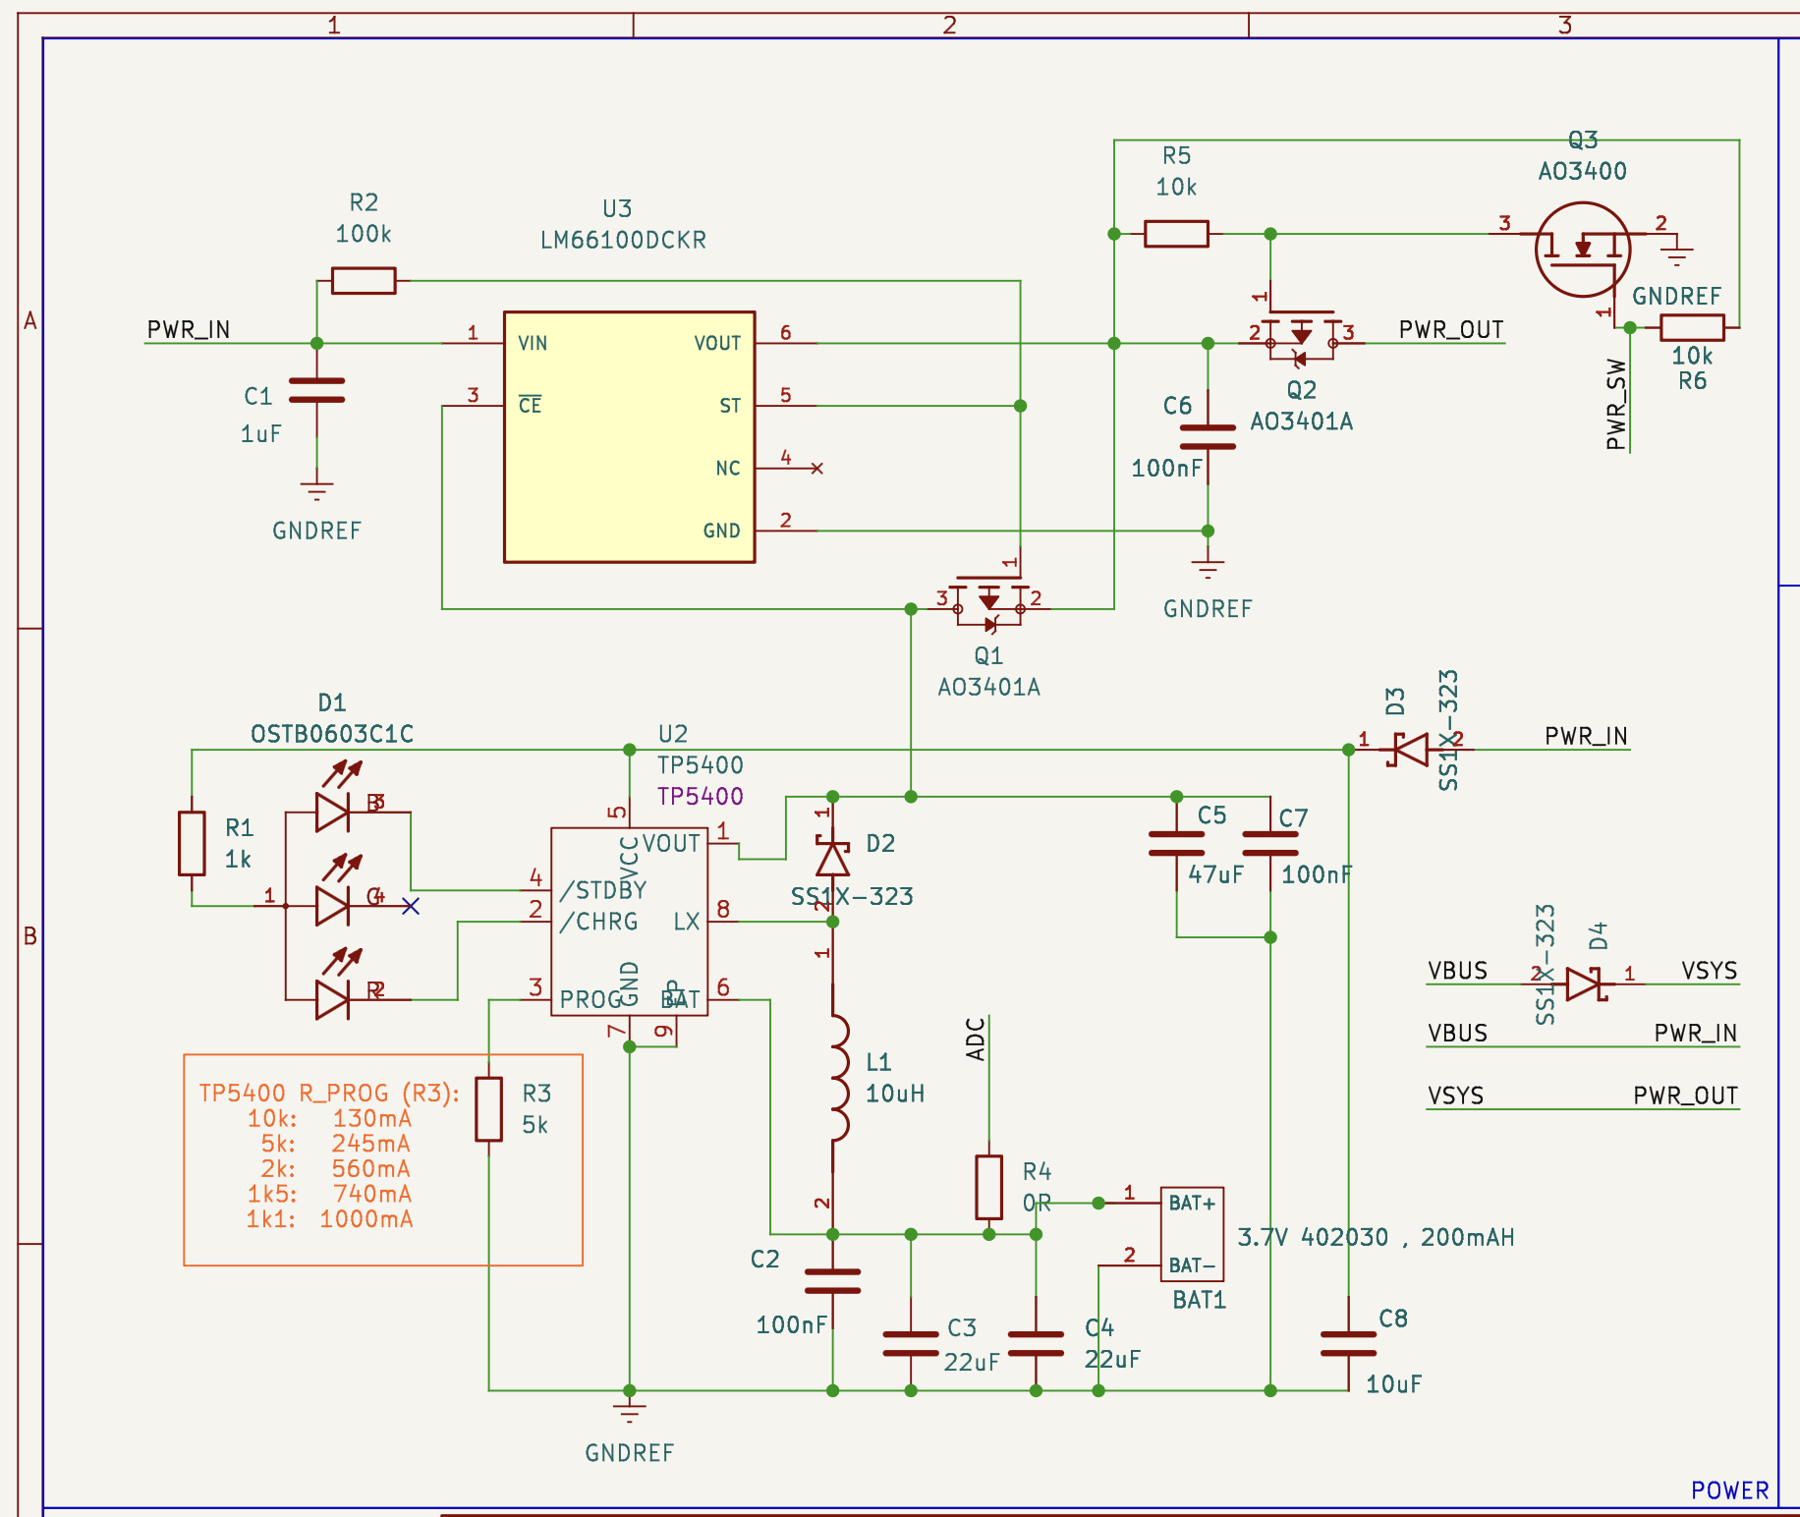Select the R3 5k resistor symbol

[x=488, y=1109]
